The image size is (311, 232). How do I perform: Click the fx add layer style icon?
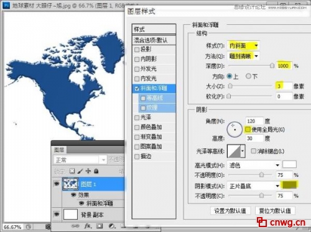point(88,226)
